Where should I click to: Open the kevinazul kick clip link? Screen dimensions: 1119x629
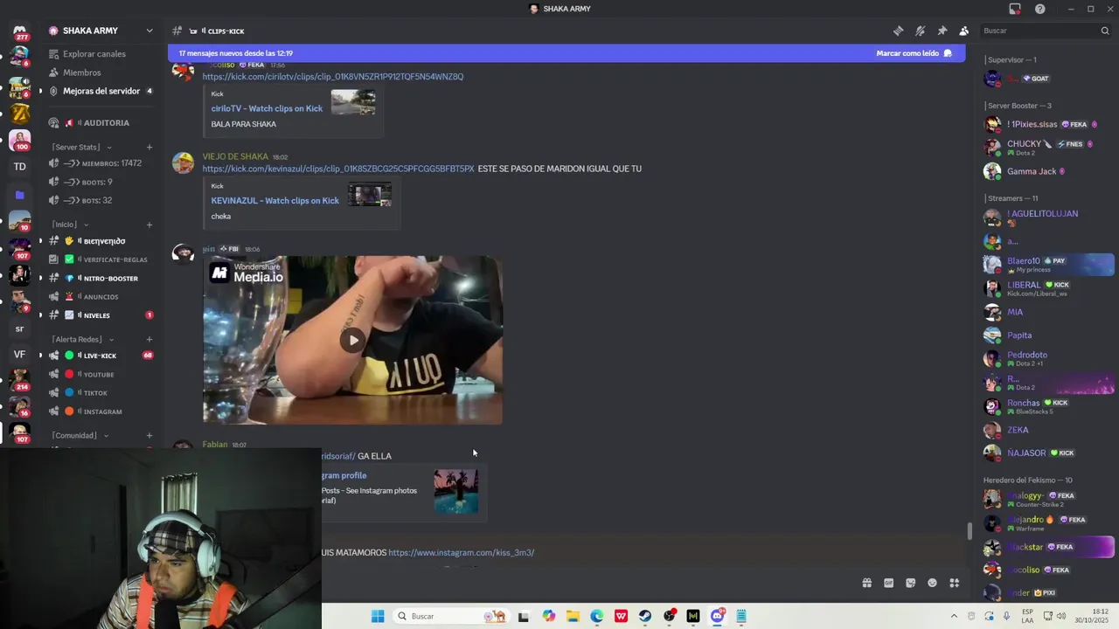(x=338, y=169)
